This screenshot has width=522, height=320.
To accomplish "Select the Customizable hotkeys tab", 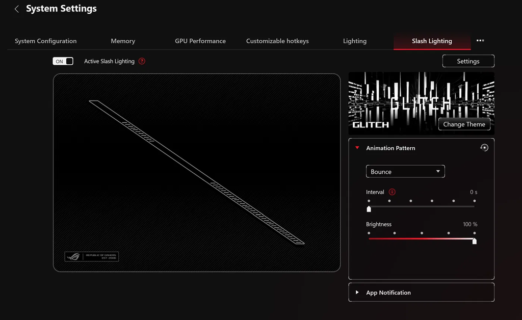I will (277, 41).
